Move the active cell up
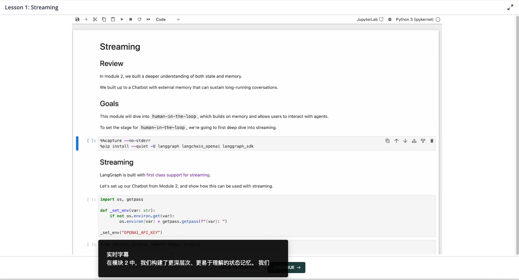This screenshot has height=280, width=519. (396, 141)
